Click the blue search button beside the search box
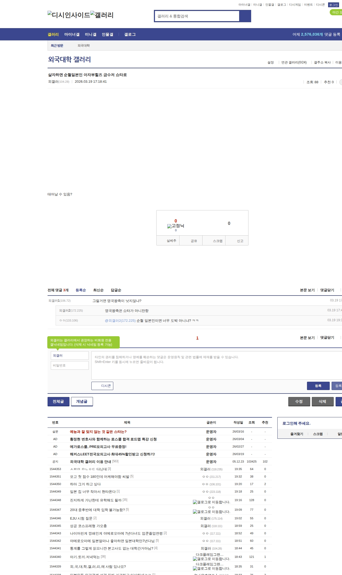The image size is (342, 575). [245, 16]
